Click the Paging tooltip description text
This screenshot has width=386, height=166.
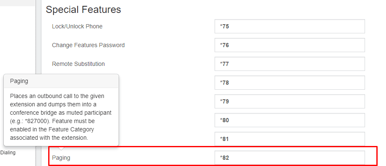[61, 117]
